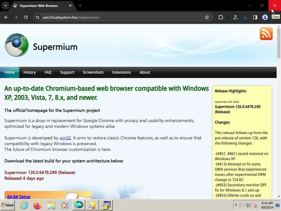Show hidden system tray icons
Screen dimensions: 281x211
[236, 205]
